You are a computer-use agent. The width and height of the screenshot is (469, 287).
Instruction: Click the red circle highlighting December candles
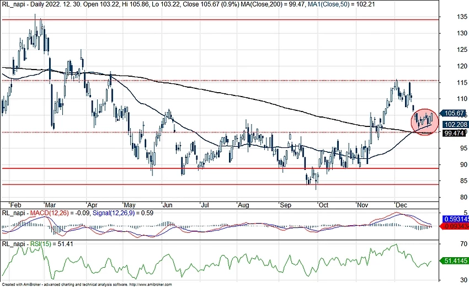(424, 122)
